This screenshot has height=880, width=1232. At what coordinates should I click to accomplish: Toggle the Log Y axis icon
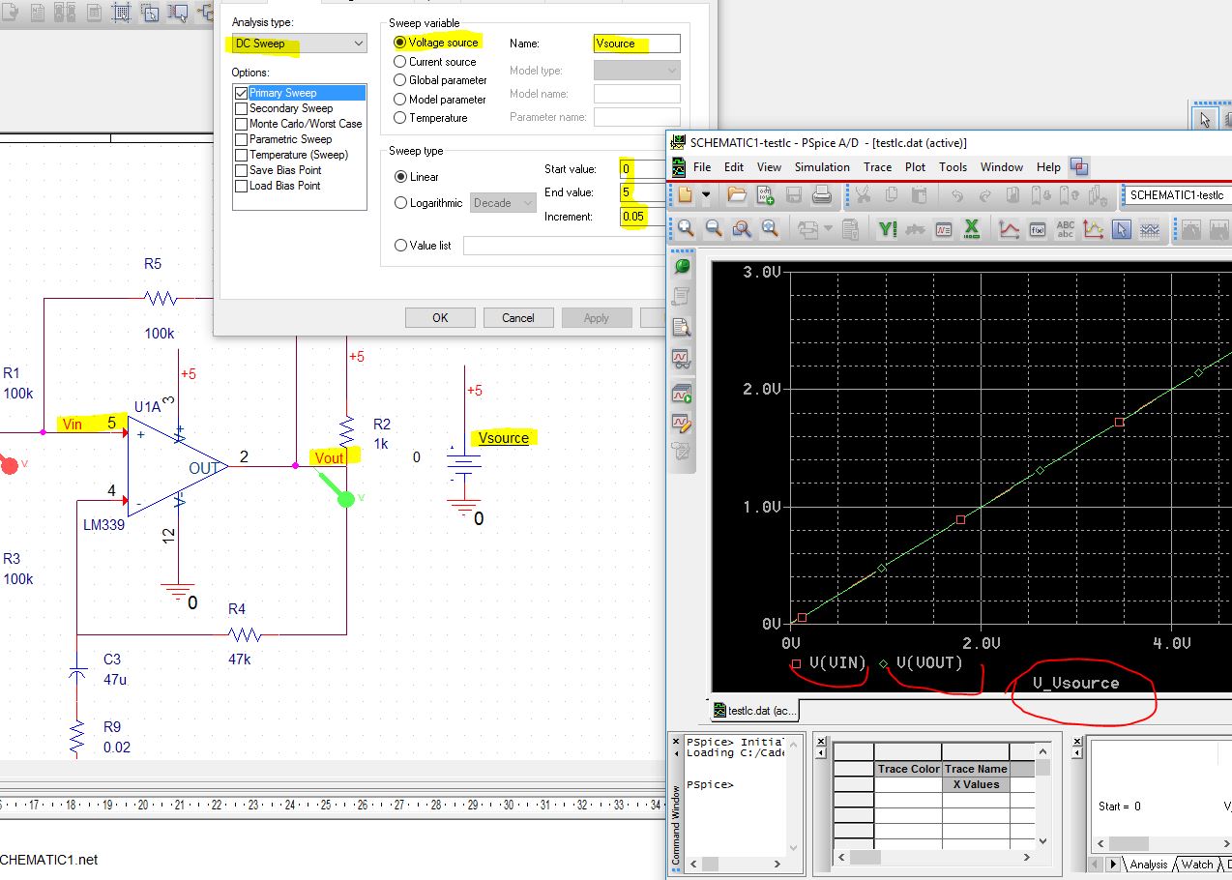(x=887, y=229)
